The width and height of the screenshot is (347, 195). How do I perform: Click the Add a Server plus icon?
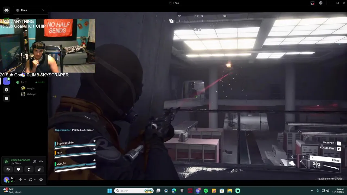7,90
